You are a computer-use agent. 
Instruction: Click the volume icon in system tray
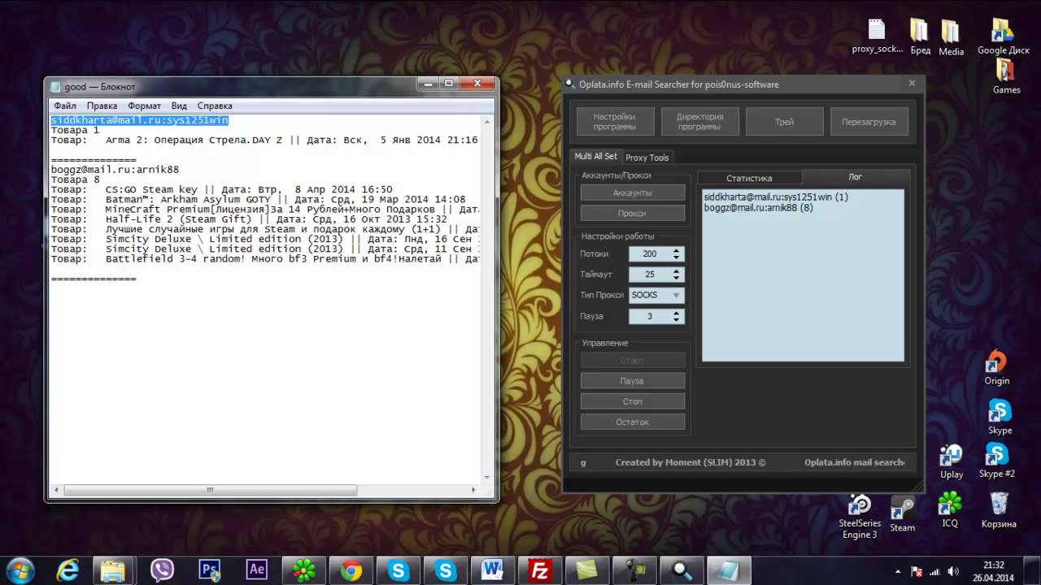coord(952,571)
